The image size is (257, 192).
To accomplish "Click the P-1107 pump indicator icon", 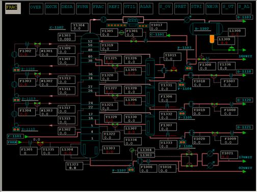I will tap(131, 170).
